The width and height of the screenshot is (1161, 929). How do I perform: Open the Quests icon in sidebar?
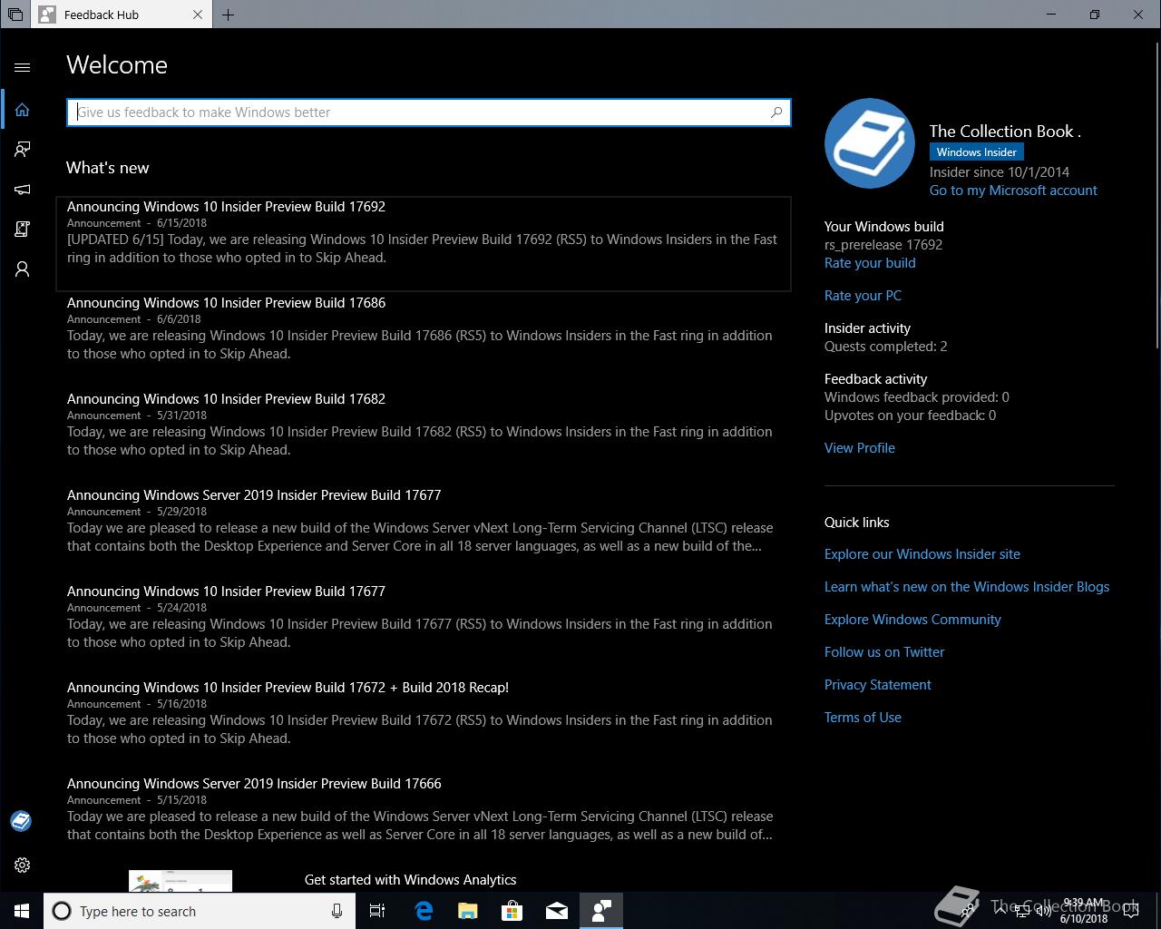[23, 230]
